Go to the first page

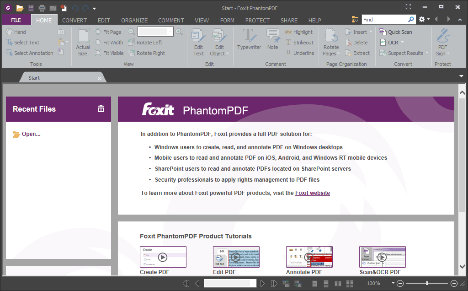186,283
